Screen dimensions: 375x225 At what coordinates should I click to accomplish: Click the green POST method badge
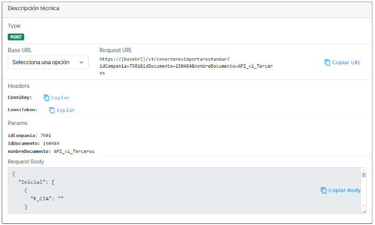tap(16, 37)
